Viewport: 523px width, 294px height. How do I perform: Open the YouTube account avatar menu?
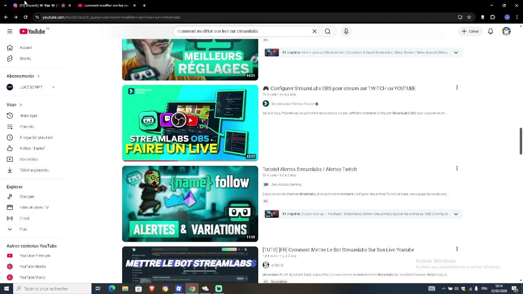[x=507, y=31]
